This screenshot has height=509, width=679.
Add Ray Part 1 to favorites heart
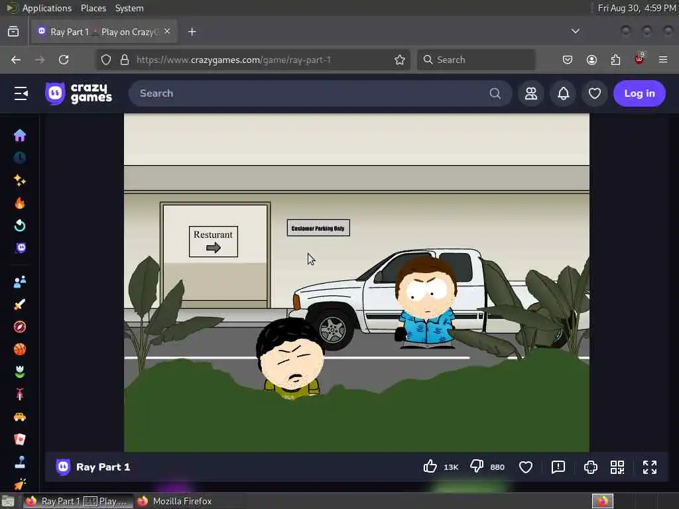[x=526, y=467]
